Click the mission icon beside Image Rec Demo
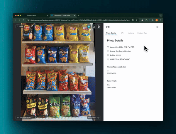Screen dimensions: 176x134 pos(108,51)
